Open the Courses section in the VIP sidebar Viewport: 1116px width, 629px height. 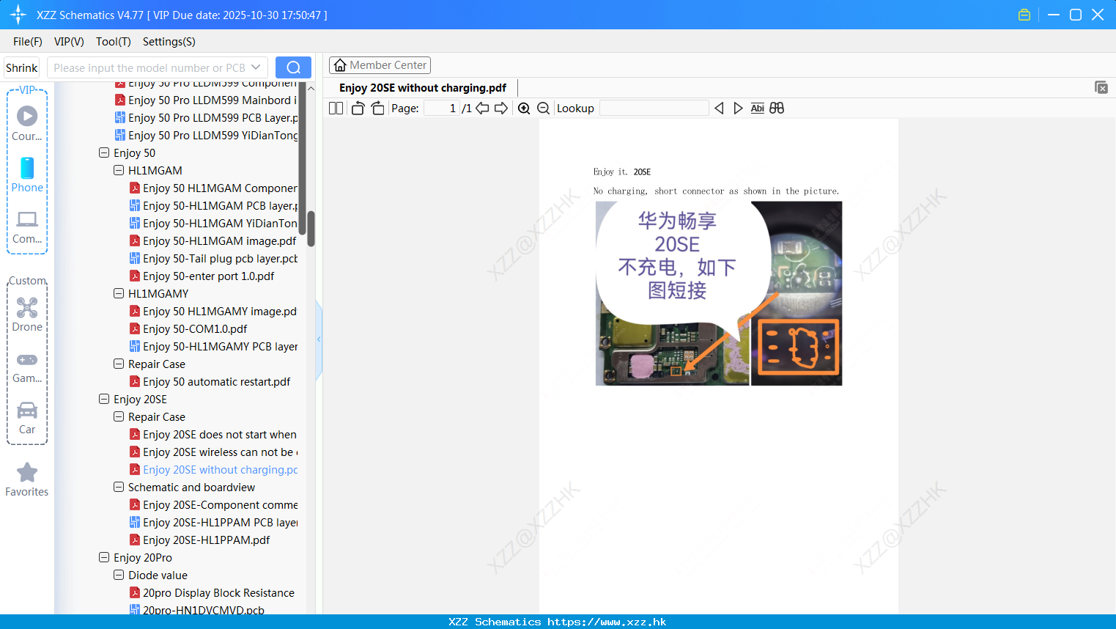point(27,123)
